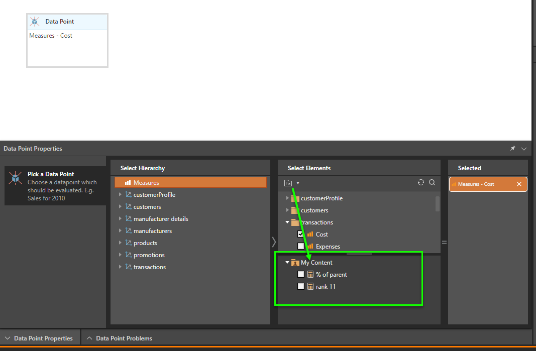Click the calculator icon beside rank 11
This screenshot has width=536, height=351.
coord(310,287)
